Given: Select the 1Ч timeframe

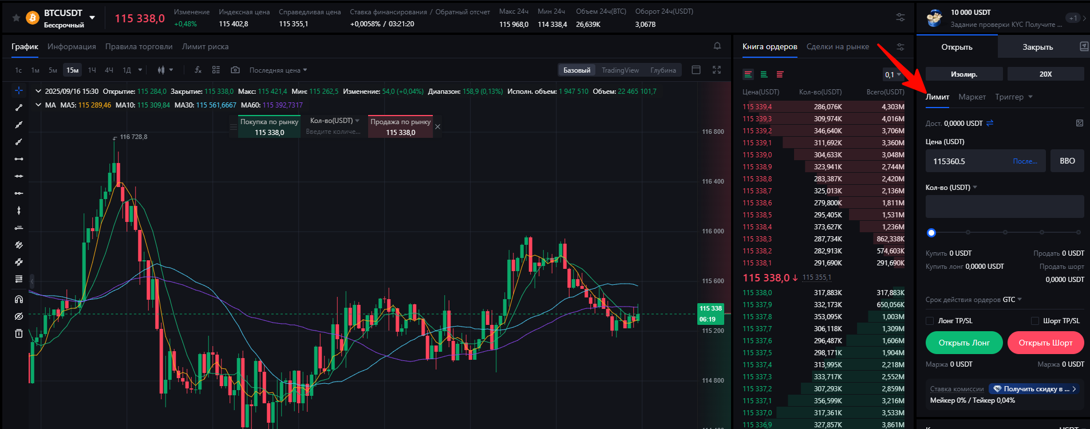Looking at the screenshot, I should (92, 70).
